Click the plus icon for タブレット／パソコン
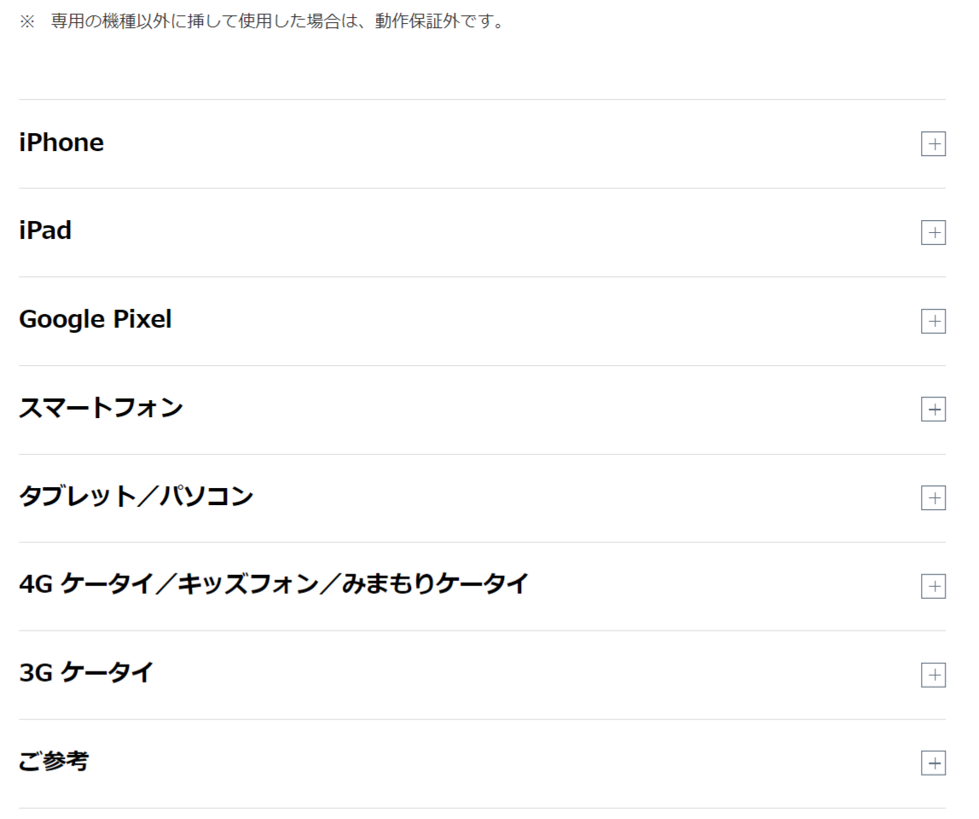The image size is (979, 819). point(933,498)
